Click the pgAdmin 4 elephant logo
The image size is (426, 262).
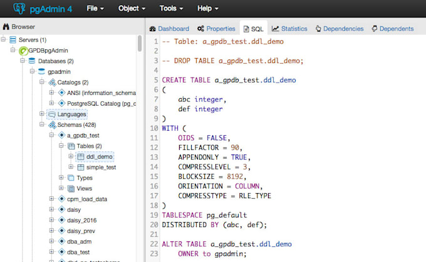coord(19,9)
